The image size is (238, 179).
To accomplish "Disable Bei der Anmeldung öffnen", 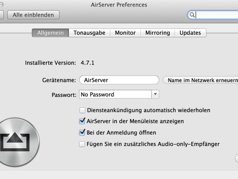I will [82, 133].
